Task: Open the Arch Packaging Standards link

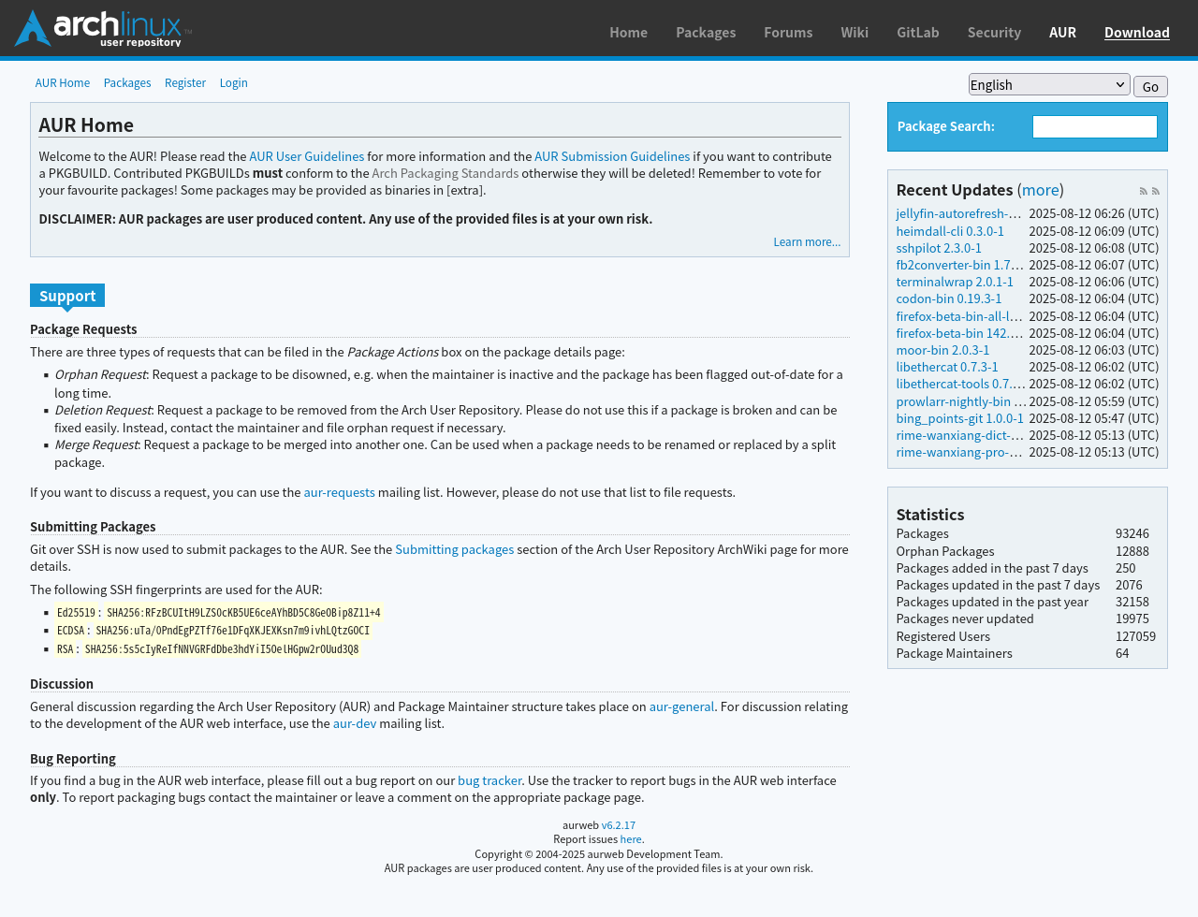Action: [446, 173]
